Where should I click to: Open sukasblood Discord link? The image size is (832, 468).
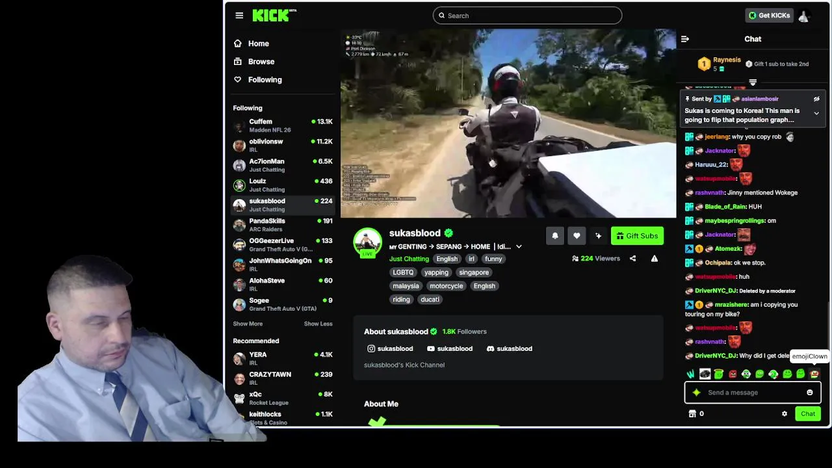point(510,349)
